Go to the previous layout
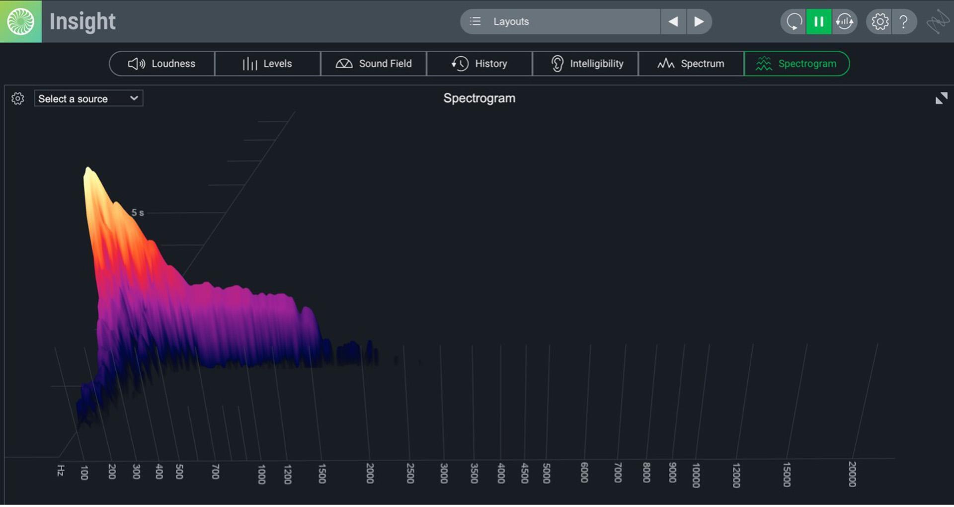 [673, 21]
